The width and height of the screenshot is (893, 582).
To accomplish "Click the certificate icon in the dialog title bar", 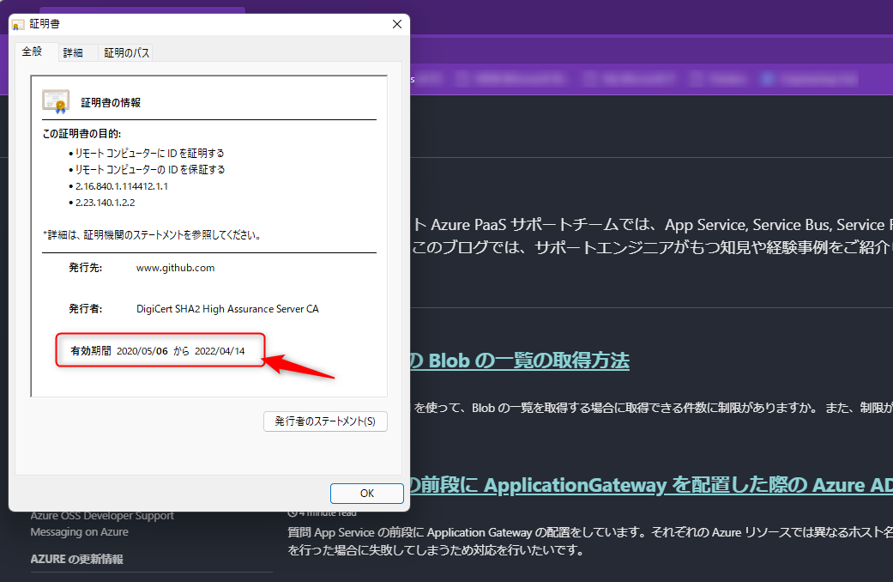I will [17, 24].
